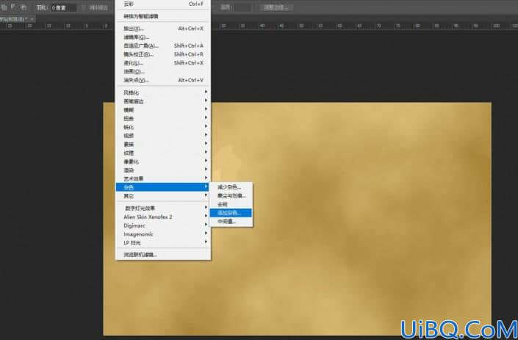Select 转换为智能滤镜 menu entry
518x340 pixels.
[163, 16]
